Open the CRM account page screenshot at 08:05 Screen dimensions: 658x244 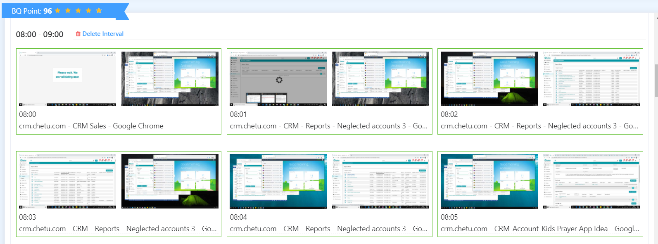coord(591,181)
